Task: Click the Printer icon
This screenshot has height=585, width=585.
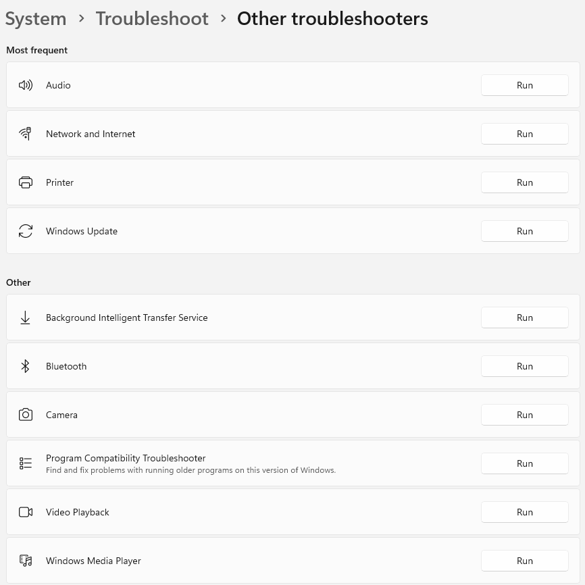Action: click(x=26, y=182)
